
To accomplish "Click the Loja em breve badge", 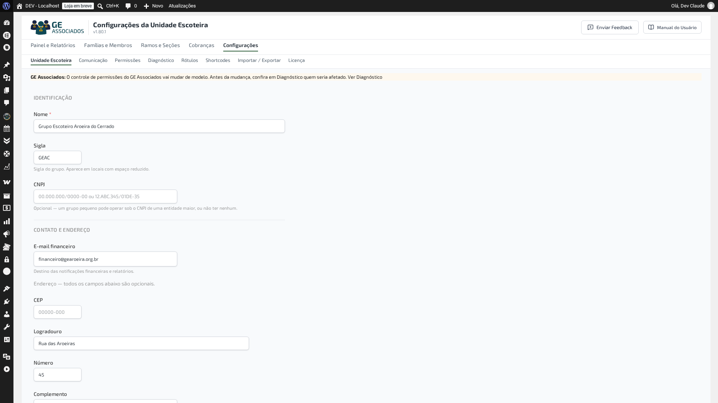I will click(78, 6).
